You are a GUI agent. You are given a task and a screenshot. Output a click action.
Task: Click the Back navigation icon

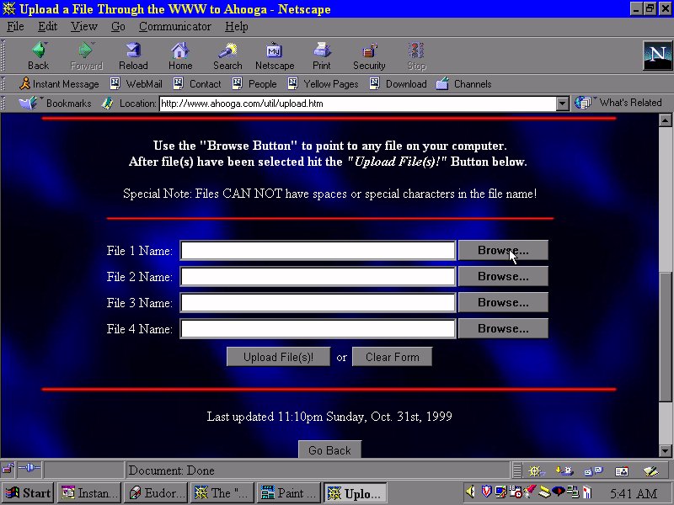coord(38,56)
